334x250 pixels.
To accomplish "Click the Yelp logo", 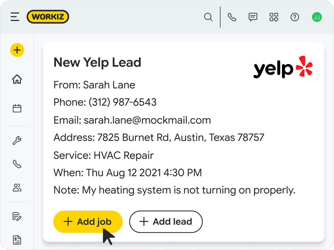I will pyautogui.click(x=283, y=67).
